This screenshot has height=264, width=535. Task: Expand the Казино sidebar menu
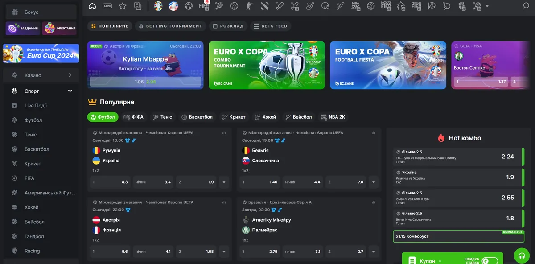70,75
